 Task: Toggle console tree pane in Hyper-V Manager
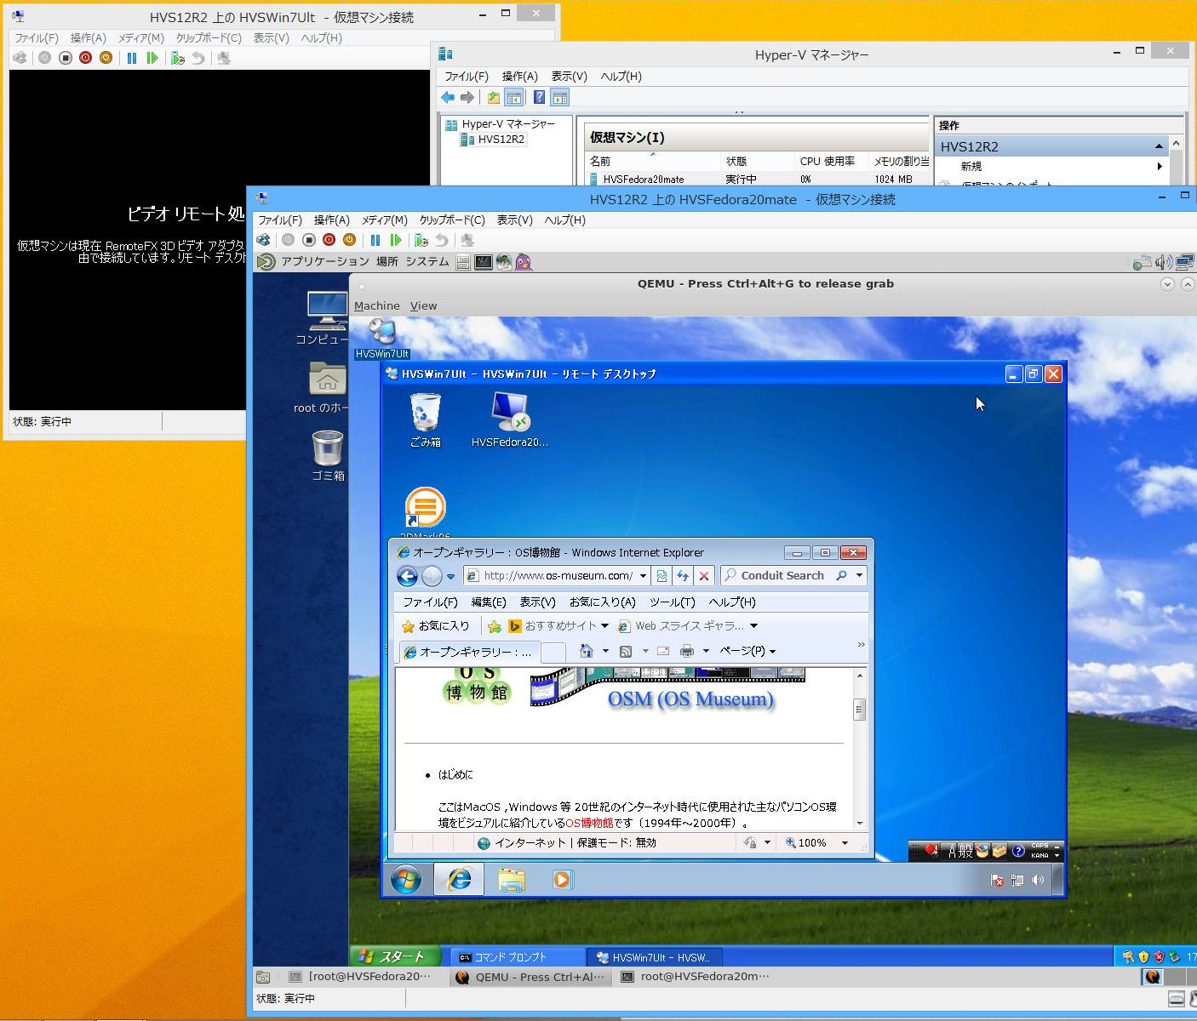pyautogui.click(x=513, y=98)
